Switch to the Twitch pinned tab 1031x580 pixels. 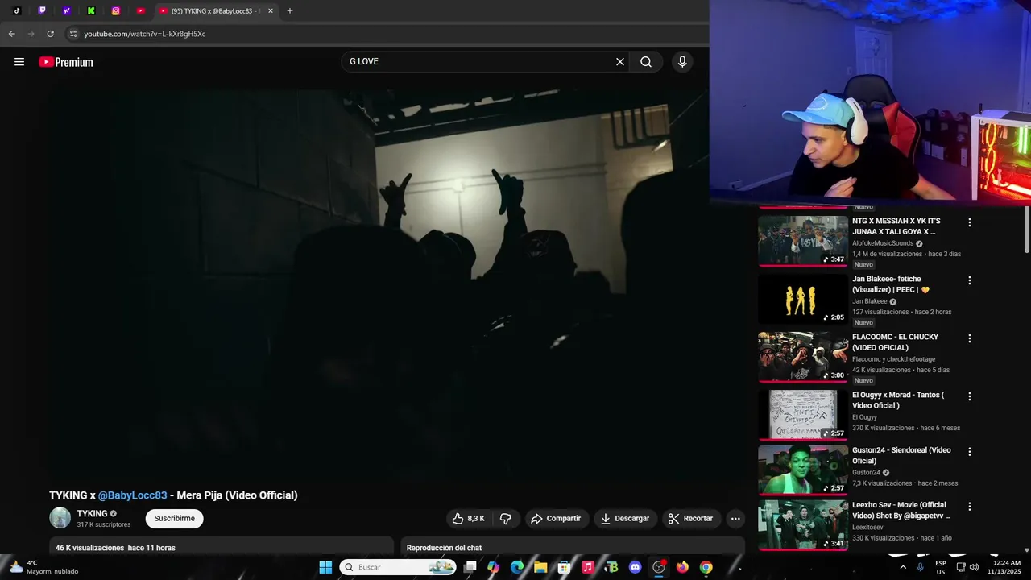[42, 11]
